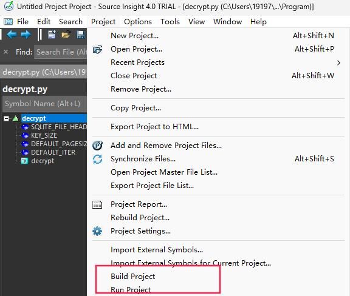Click the Open File folder icon

coord(66,35)
